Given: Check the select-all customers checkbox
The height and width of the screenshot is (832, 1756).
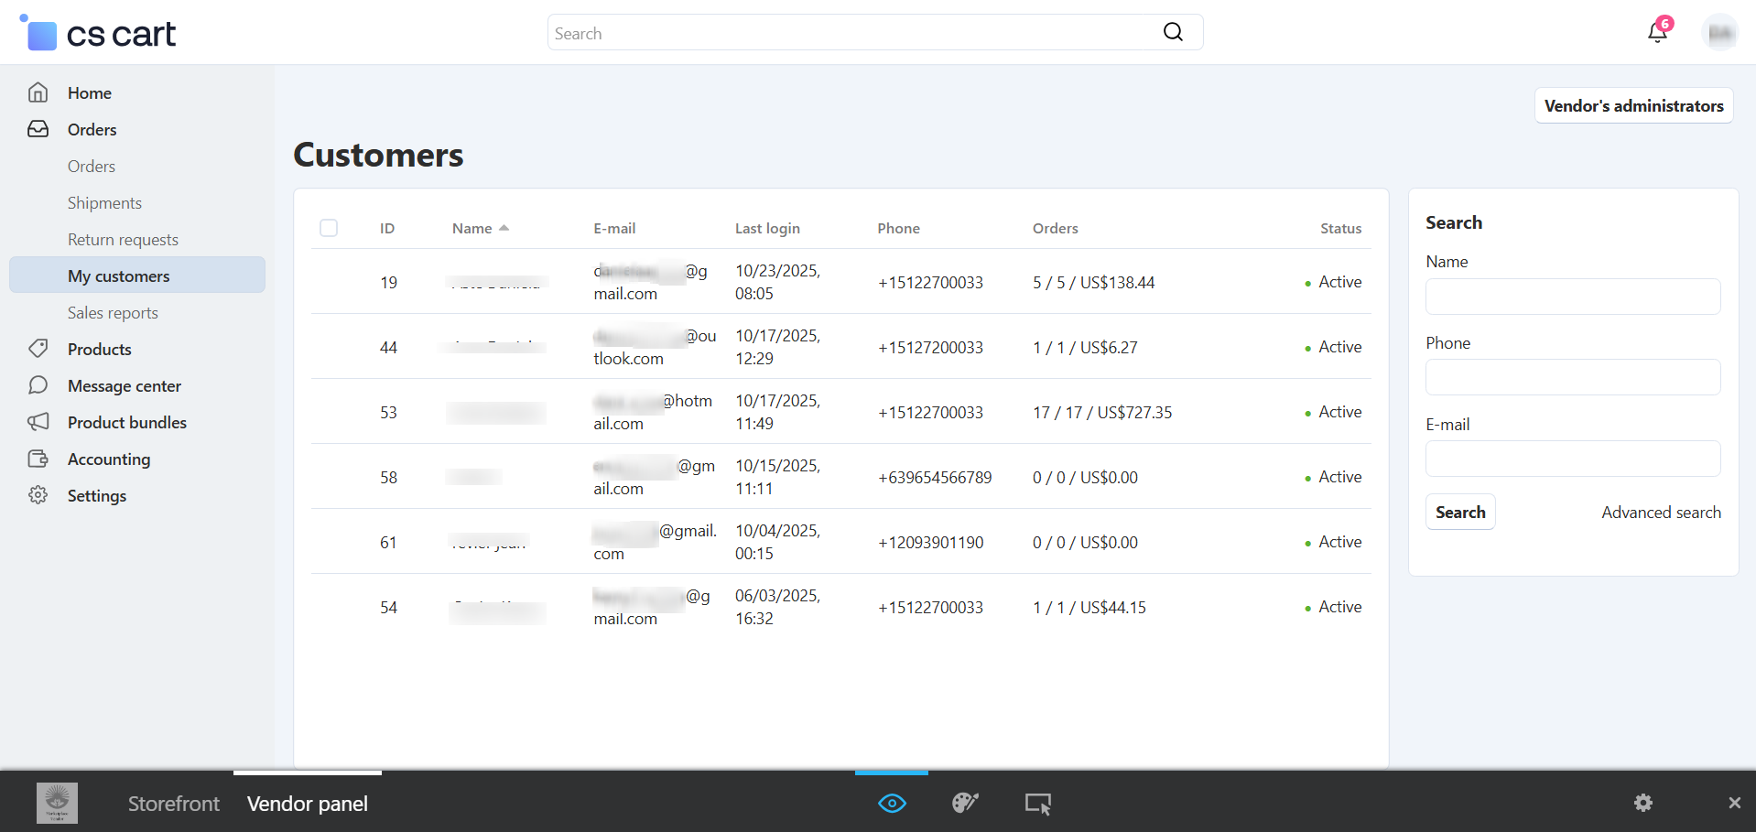Looking at the screenshot, I should click(x=329, y=228).
